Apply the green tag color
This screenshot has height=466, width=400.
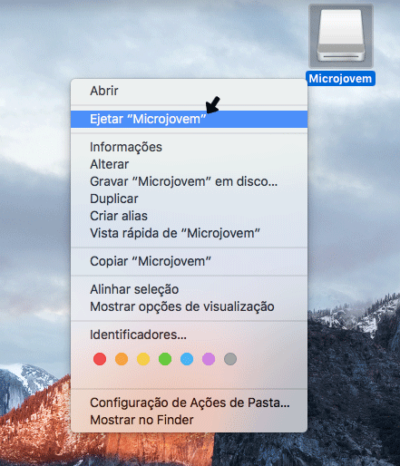(165, 359)
